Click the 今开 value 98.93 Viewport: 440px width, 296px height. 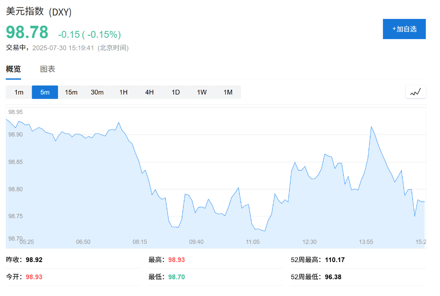click(x=34, y=277)
